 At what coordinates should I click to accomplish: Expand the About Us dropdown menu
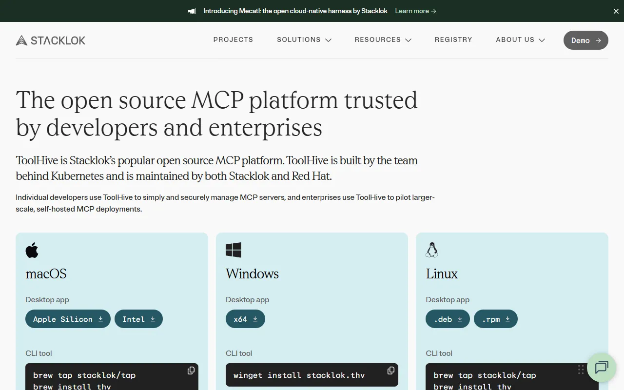[521, 40]
